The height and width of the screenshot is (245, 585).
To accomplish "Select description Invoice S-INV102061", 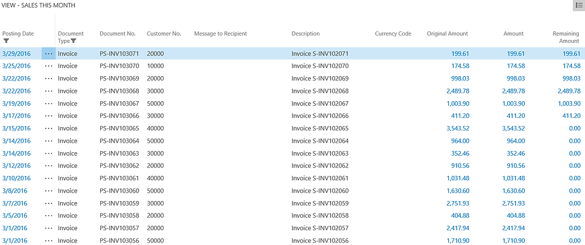I will [x=320, y=178].
